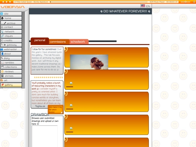Click the 'recurring characters in my work' text
Viewport: 196px width, 147px height.
(x=46, y=86)
